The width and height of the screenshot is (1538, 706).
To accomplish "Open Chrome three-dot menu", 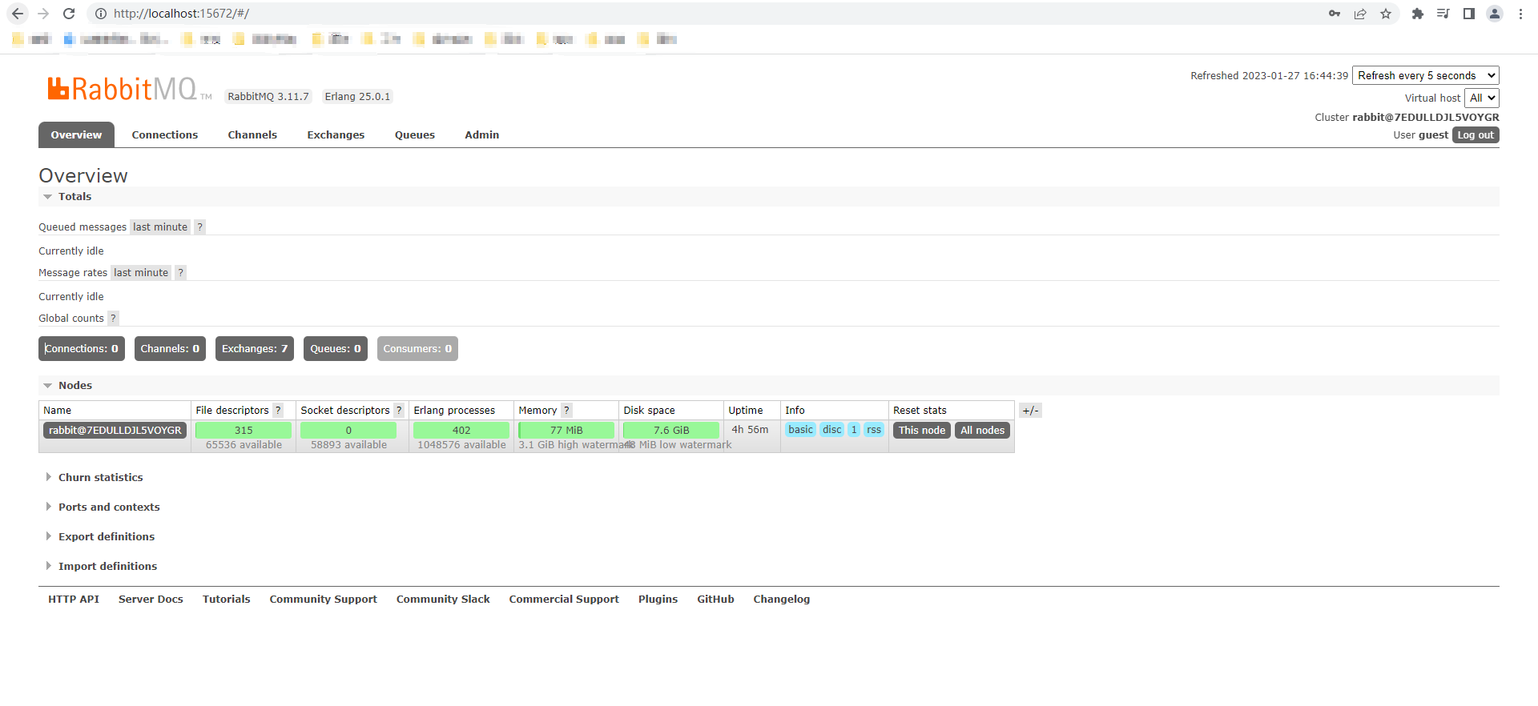I will [x=1520, y=14].
